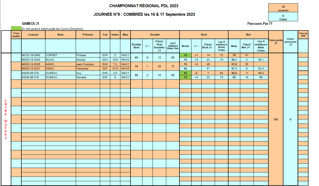Click the Total points J1 value 103

tap(276, 120)
